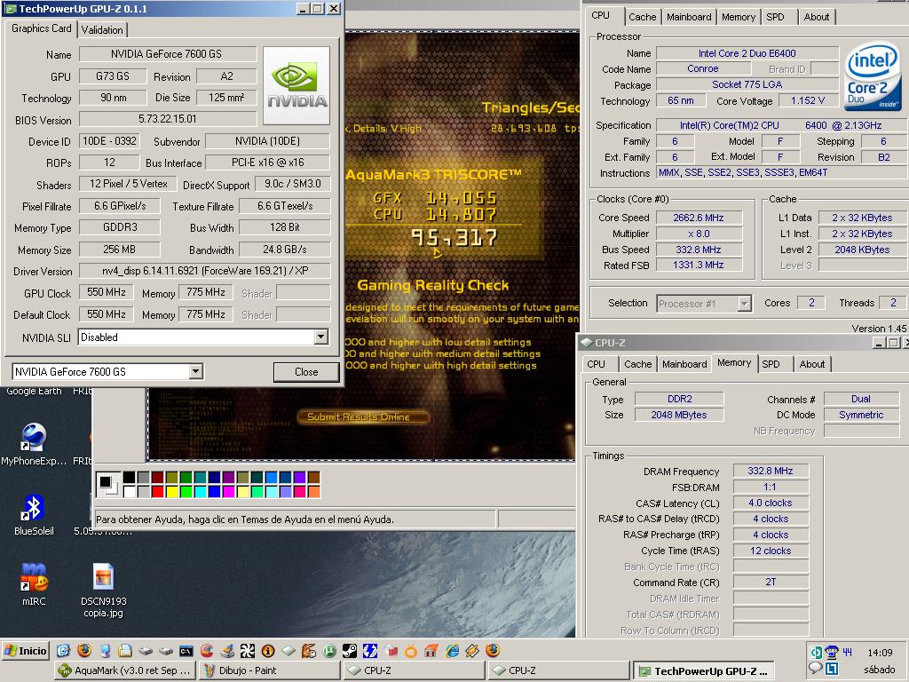909x682 pixels.
Task: Click the CAS# Latency 4.0 clocks value
Action: click(x=770, y=503)
